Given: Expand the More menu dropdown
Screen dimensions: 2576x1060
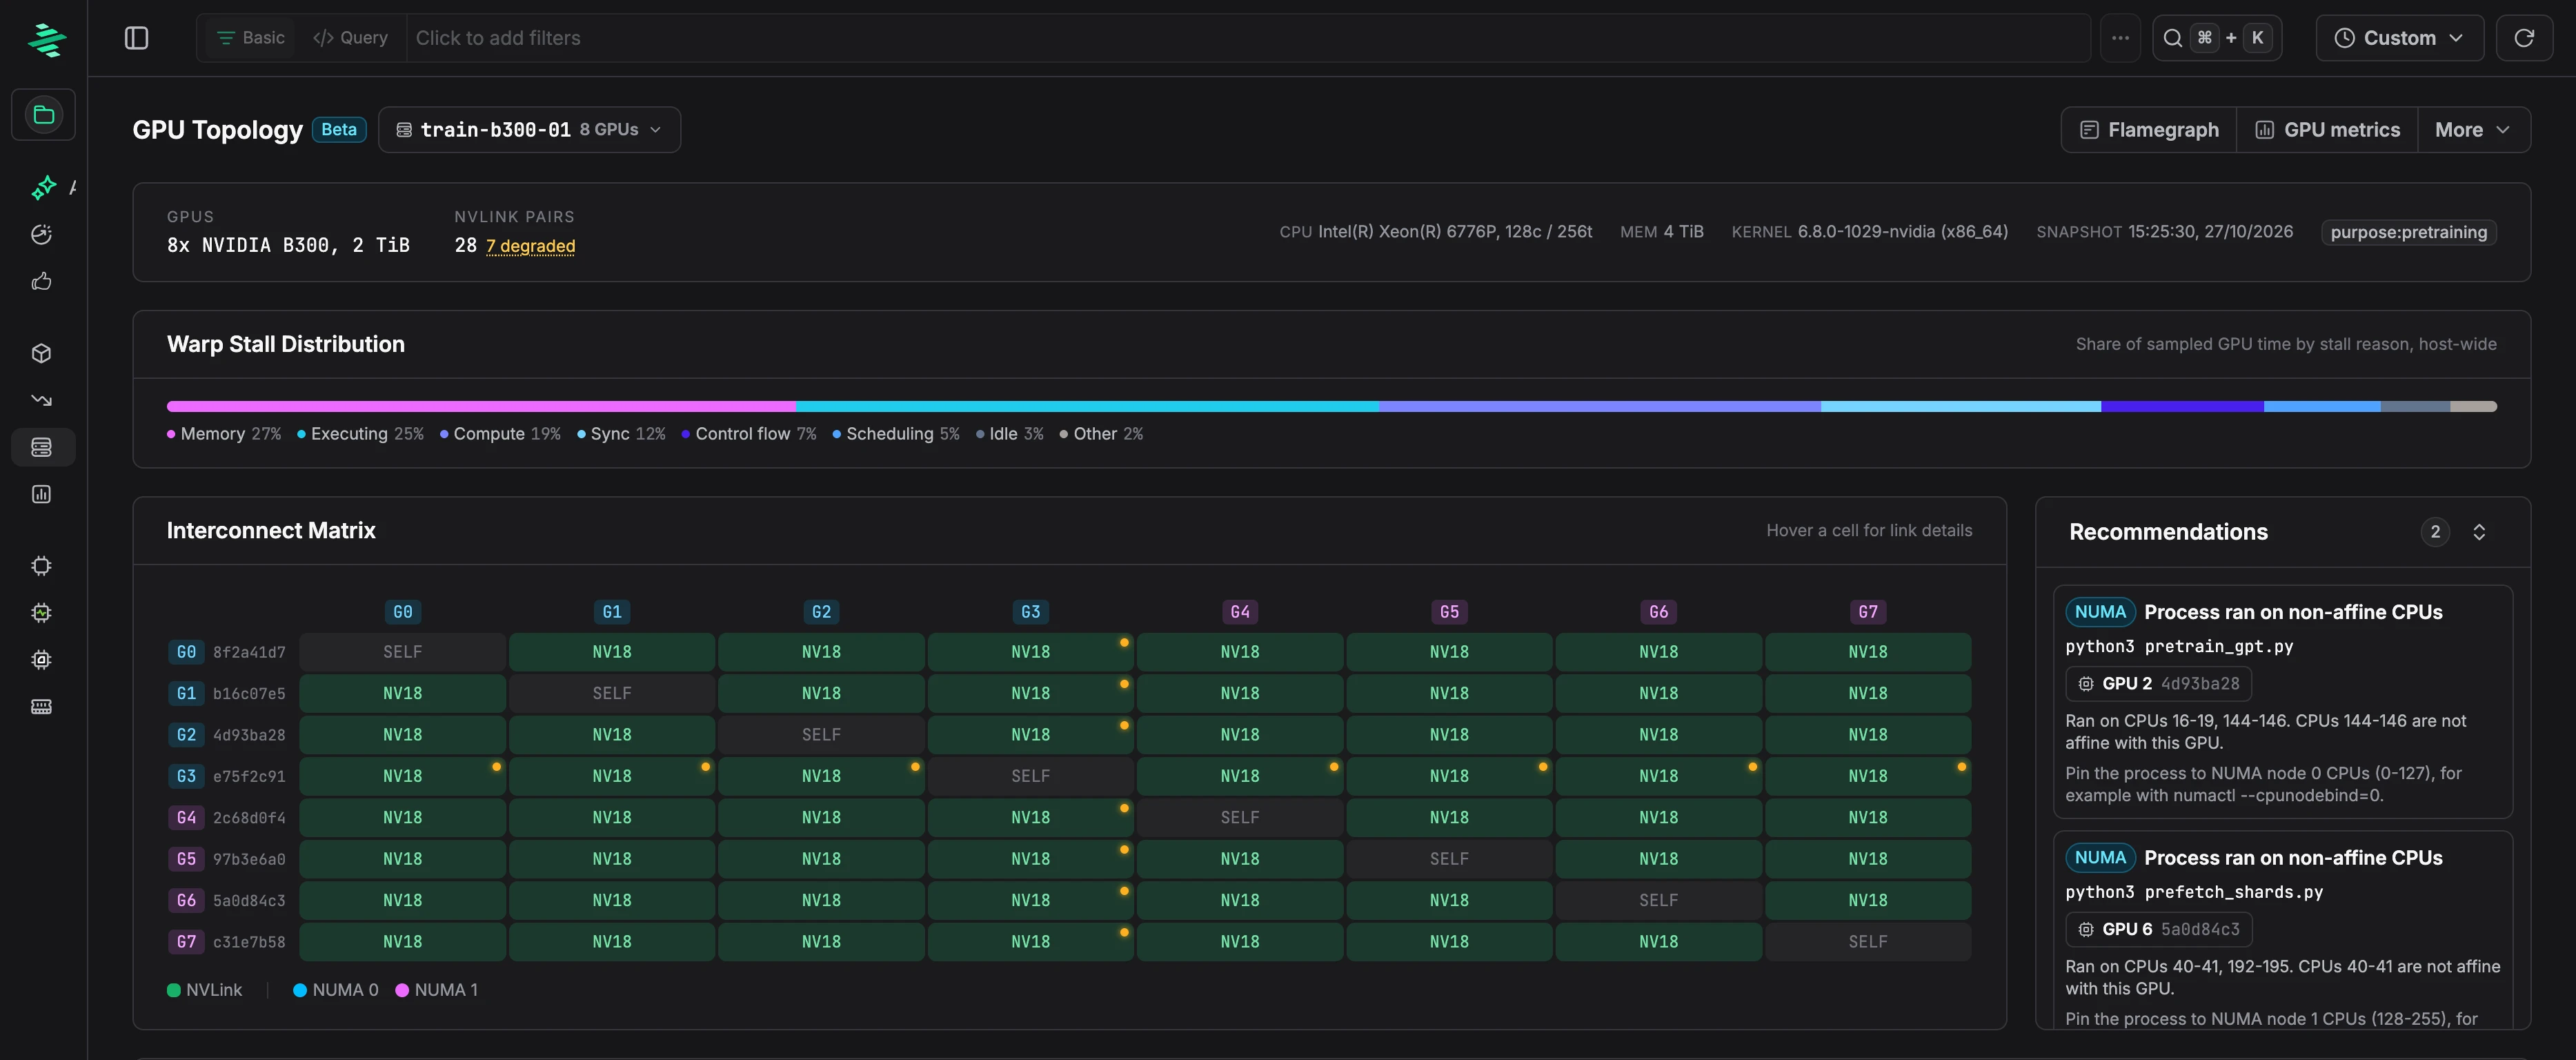Looking at the screenshot, I should coord(2473,130).
